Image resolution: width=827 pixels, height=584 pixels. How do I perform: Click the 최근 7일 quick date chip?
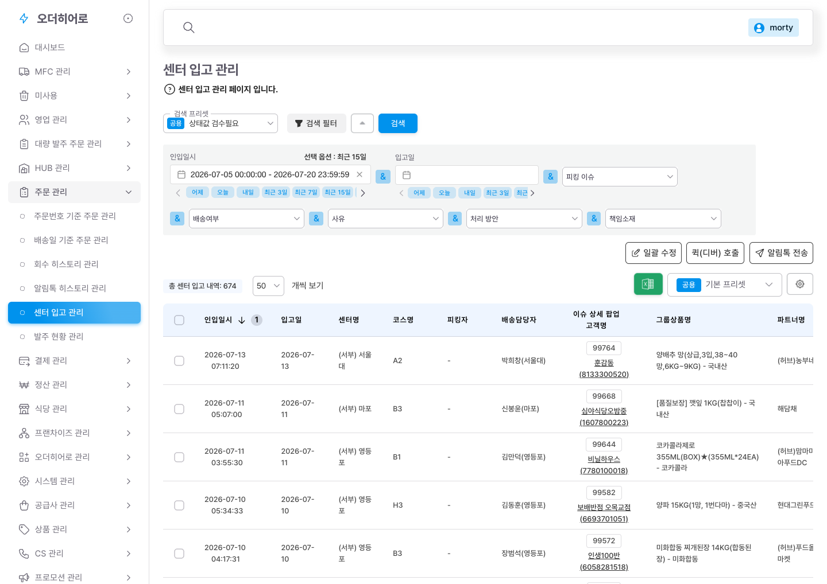(306, 193)
